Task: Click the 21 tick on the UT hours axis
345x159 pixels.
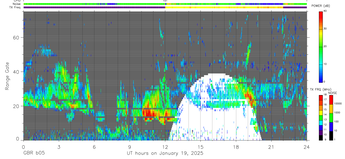Action: [271, 147]
